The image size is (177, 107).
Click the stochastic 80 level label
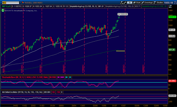(66, 77)
